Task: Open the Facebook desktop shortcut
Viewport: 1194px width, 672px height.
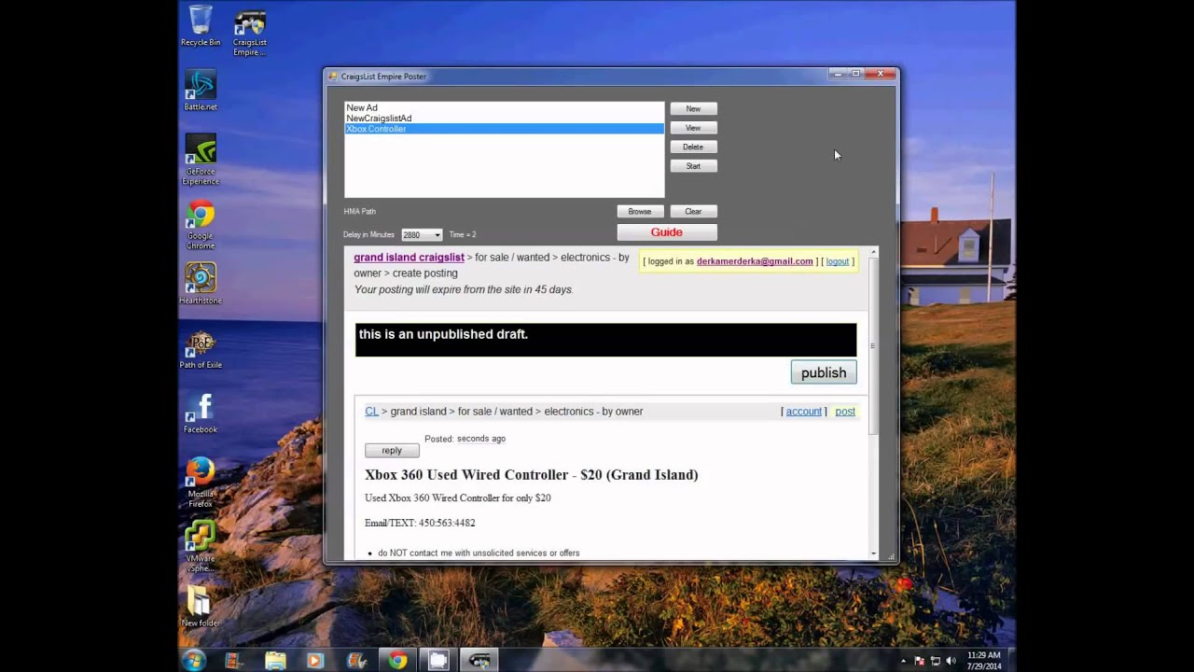Action: (x=200, y=413)
